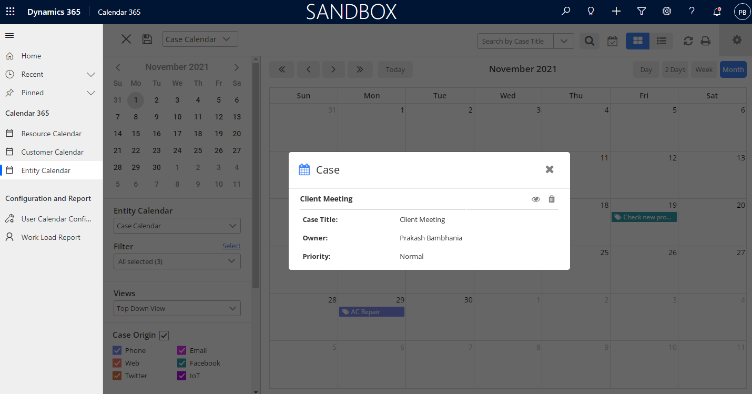Open the calendar settings gear icon
752x394 pixels.
pyautogui.click(x=737, y=40)
